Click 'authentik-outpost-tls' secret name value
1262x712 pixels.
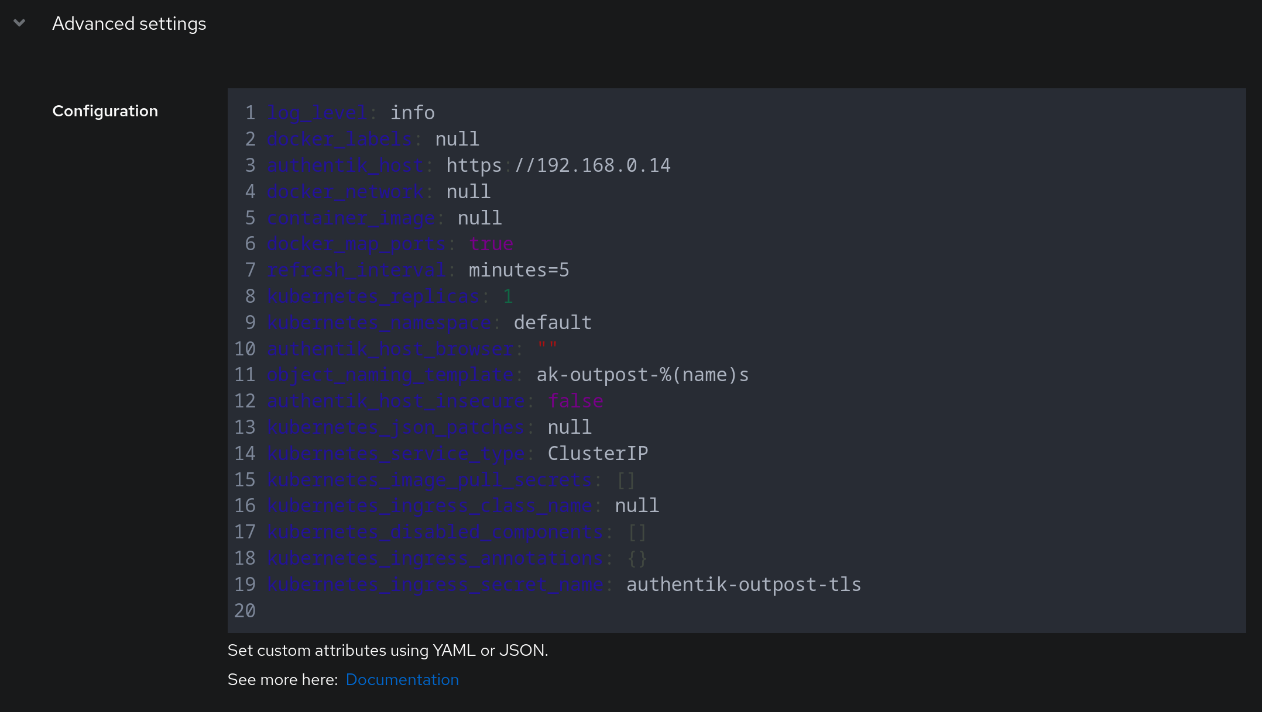744,585
